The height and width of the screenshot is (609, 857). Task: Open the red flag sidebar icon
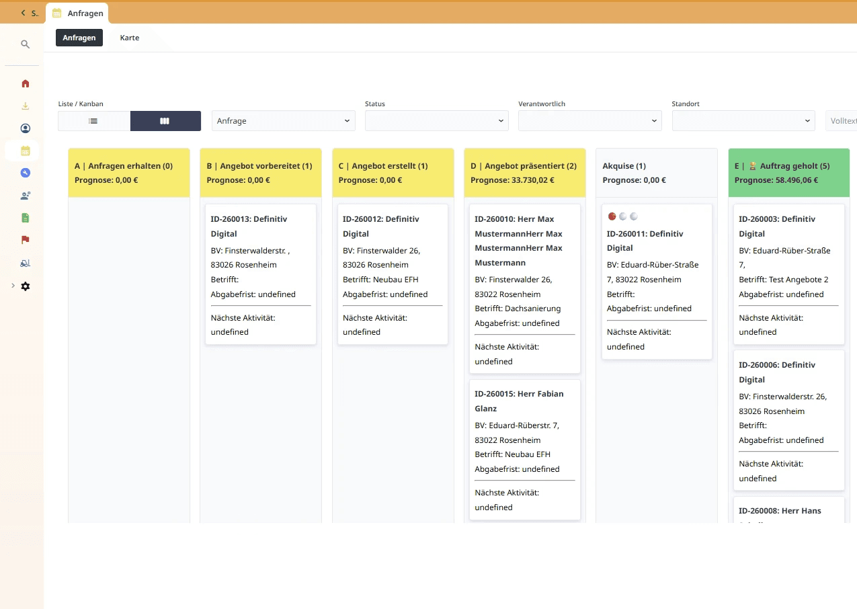click(x=25, y=240)
